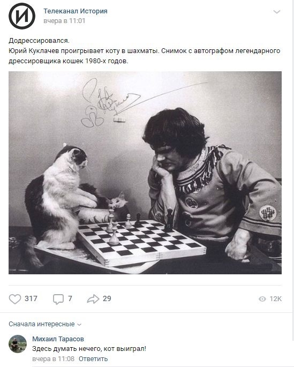Image resolution: width=294 pixels, height=367 pixels.
Task: Click the like count 317
Action: [x=31, y=298]
